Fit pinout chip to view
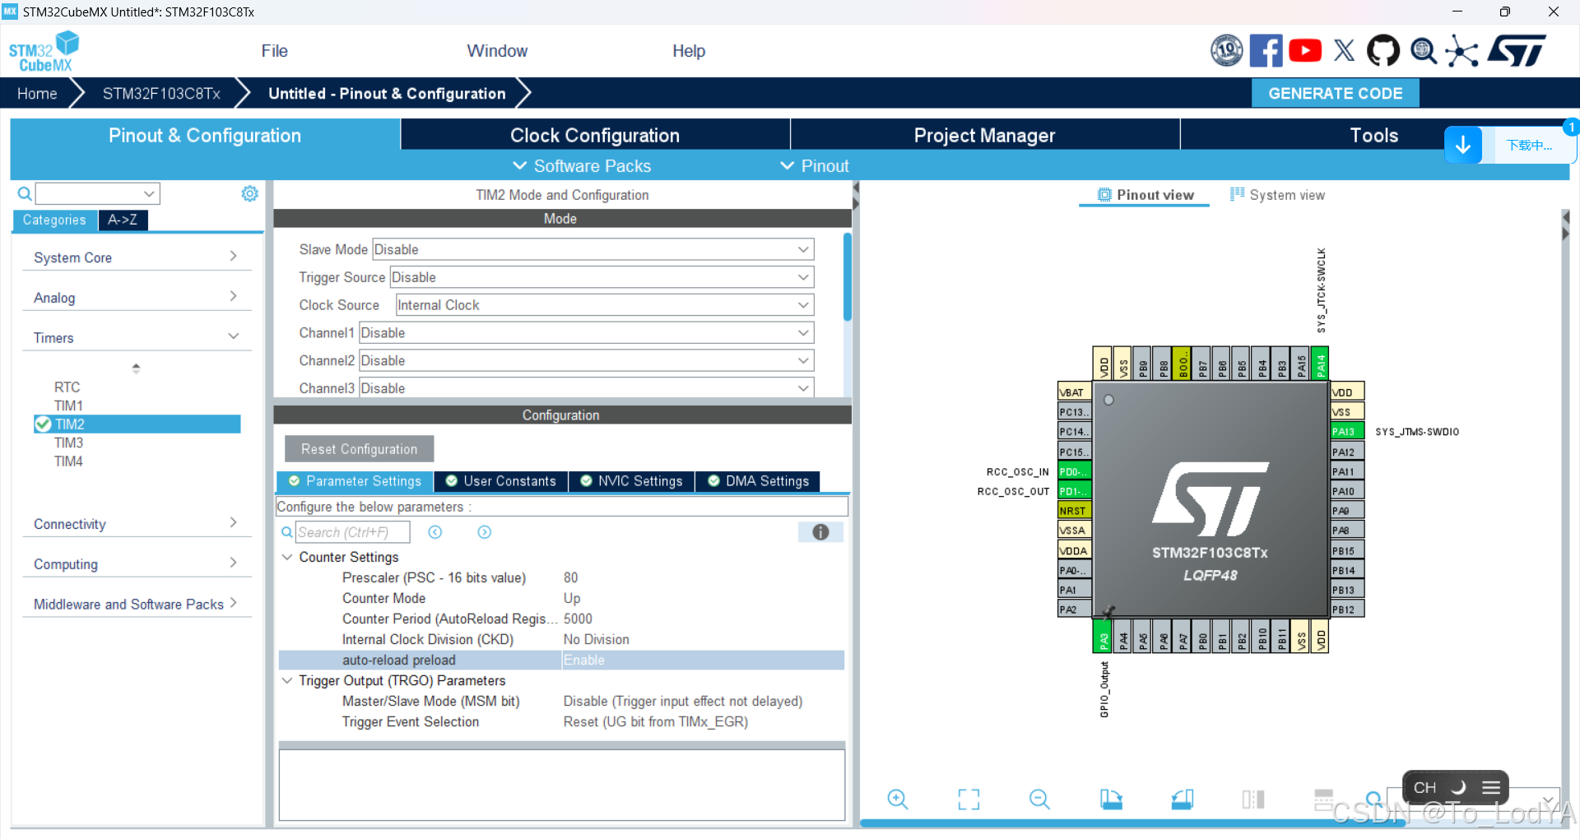Image resolution: width=1580 pixels, height=839 pixels. 969,799
